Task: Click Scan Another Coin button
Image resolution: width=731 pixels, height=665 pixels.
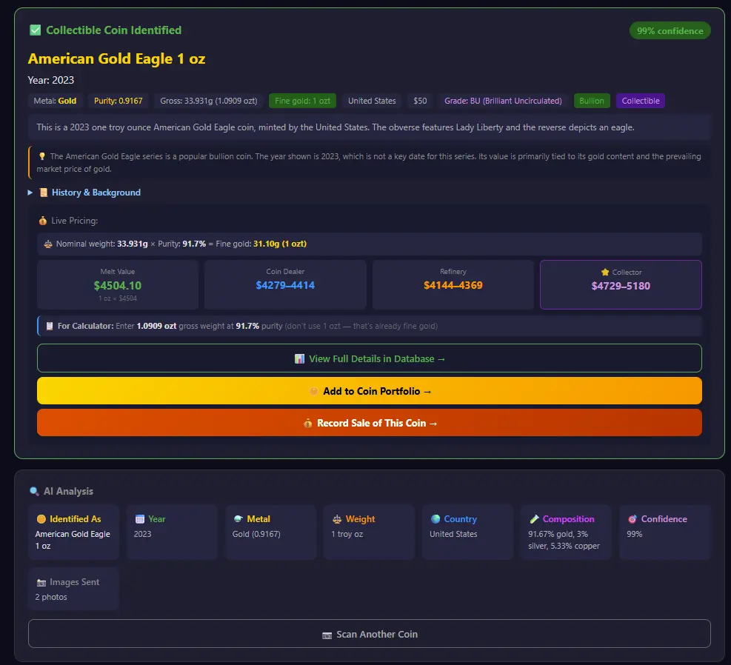Action: (x=370, y=634)
